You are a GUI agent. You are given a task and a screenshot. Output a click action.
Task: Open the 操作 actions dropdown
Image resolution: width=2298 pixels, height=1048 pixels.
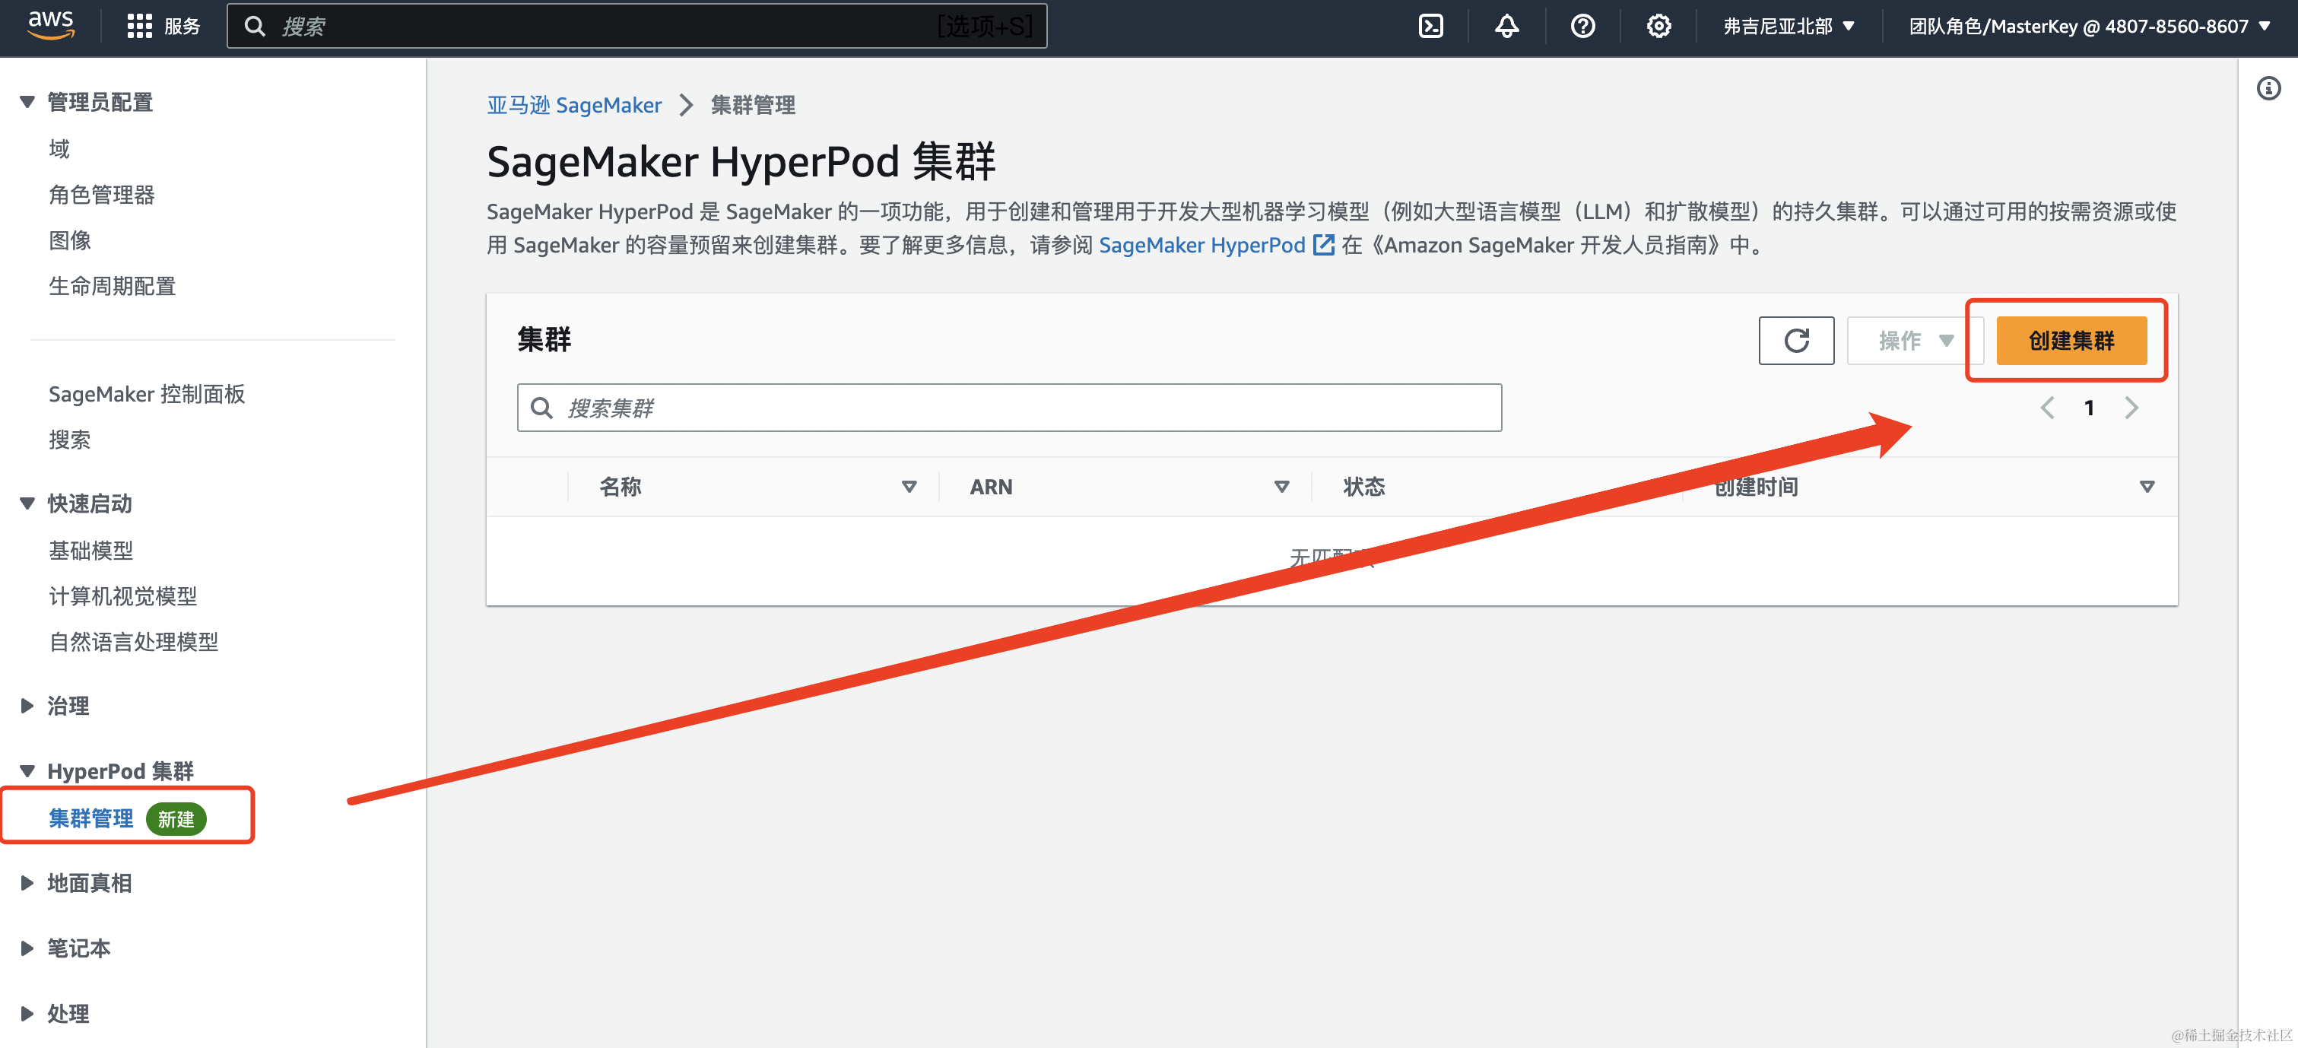(1915, 341)
